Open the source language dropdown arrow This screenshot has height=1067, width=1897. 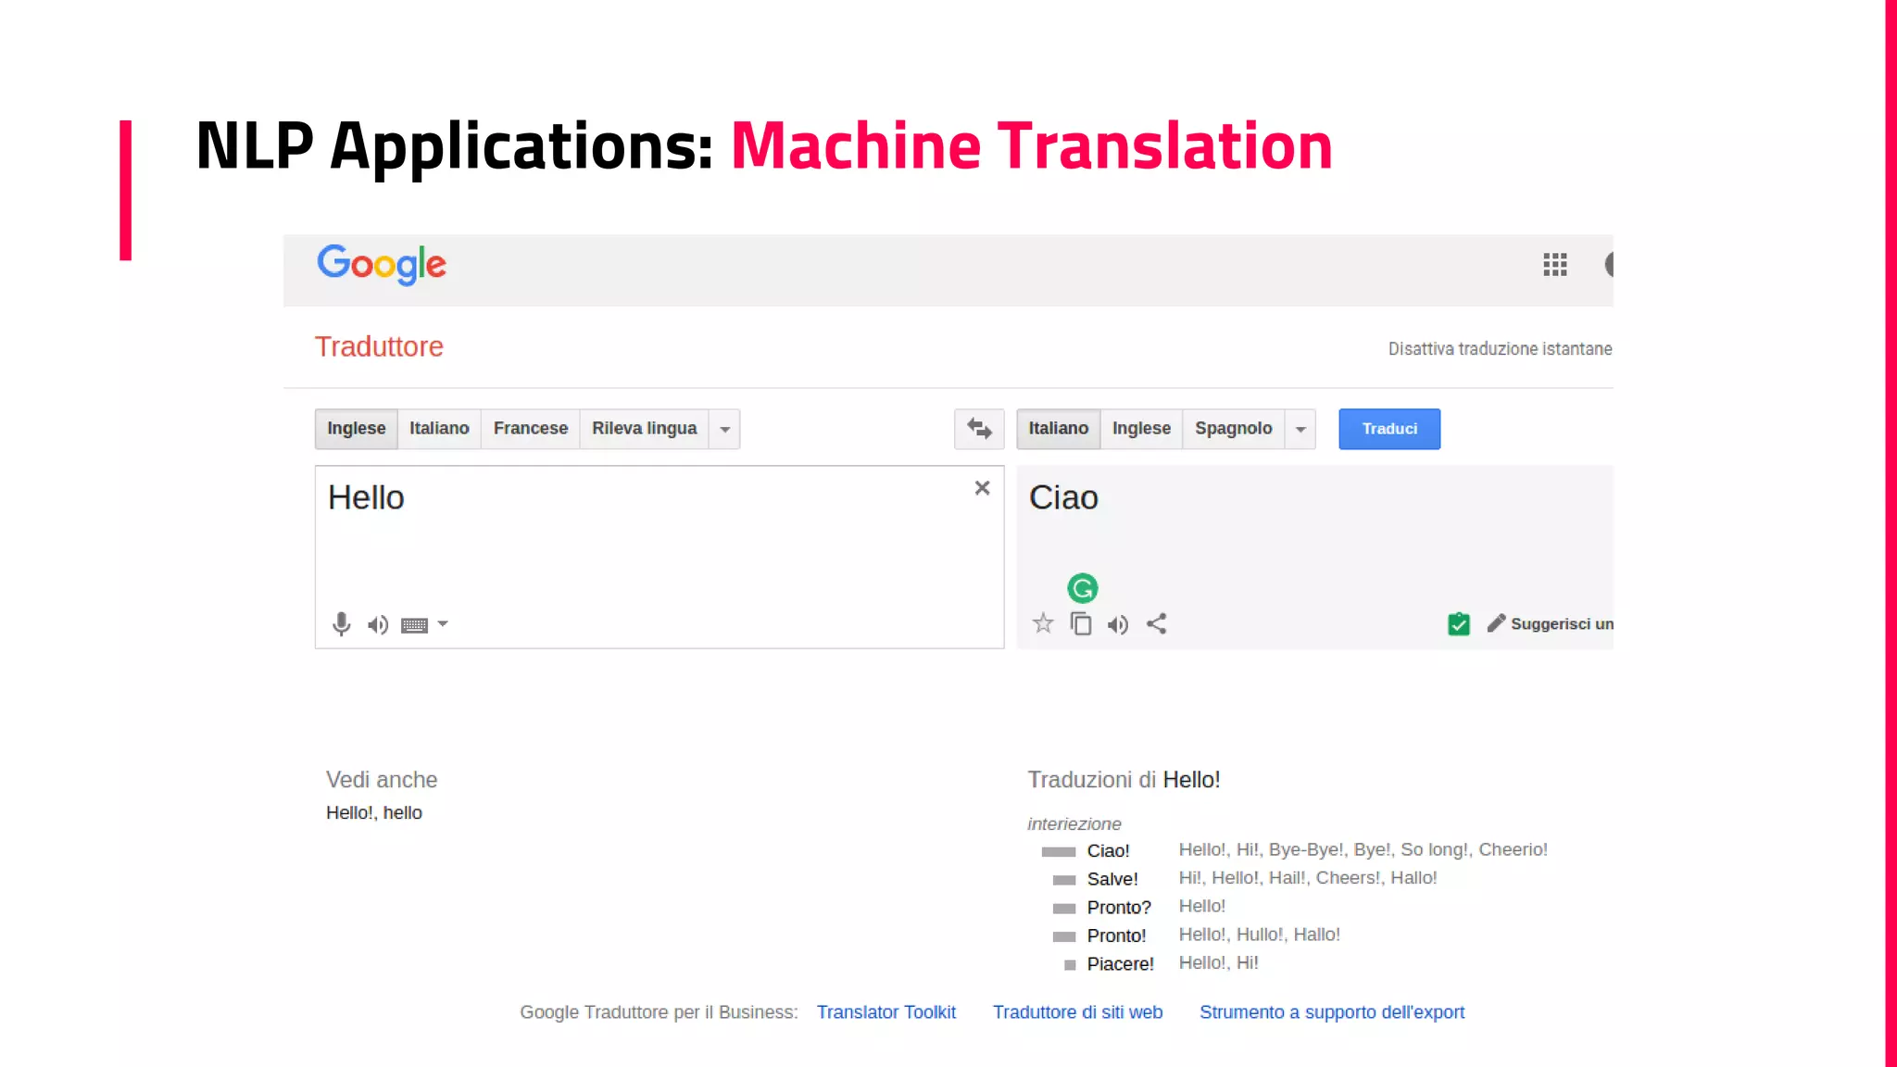tap(725, 429)
